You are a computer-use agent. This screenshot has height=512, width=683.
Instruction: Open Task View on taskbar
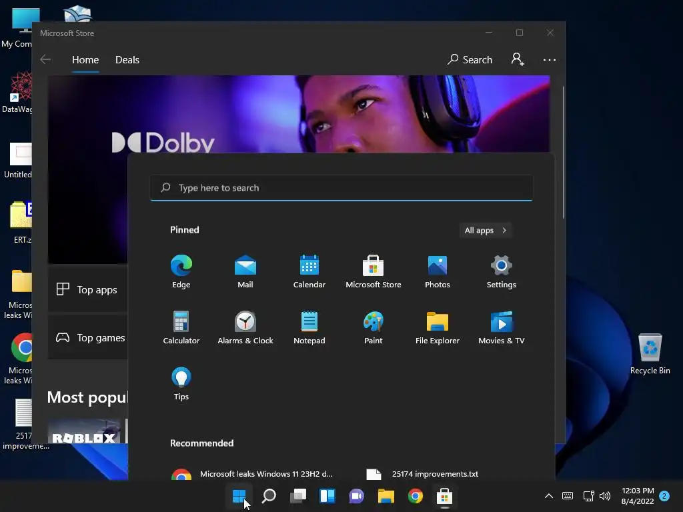298,496
